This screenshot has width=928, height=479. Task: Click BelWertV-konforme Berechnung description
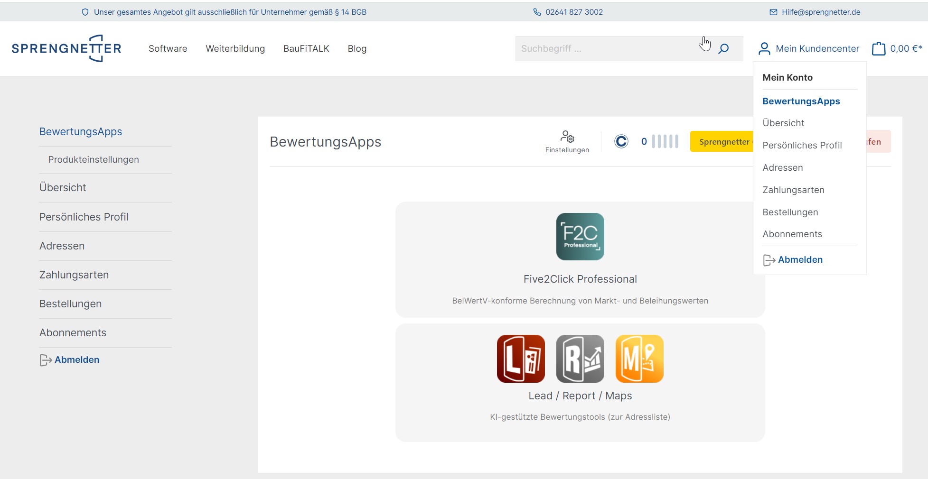[580, 301]
